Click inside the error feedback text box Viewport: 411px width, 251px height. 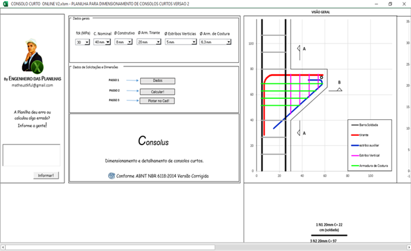(x=32, y=155)
